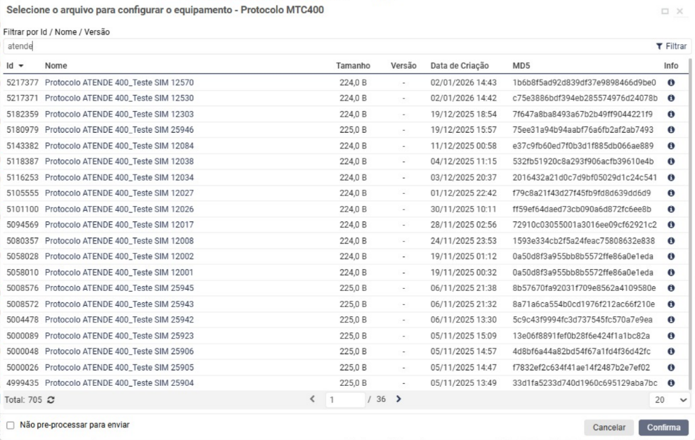Image resolution: width=695 pixels, height=440 pixels.
Task: Click the Cancelar button
Action: [x=609, y=427]
